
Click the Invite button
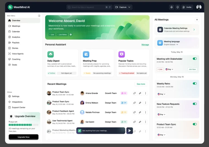click(187, 7)
